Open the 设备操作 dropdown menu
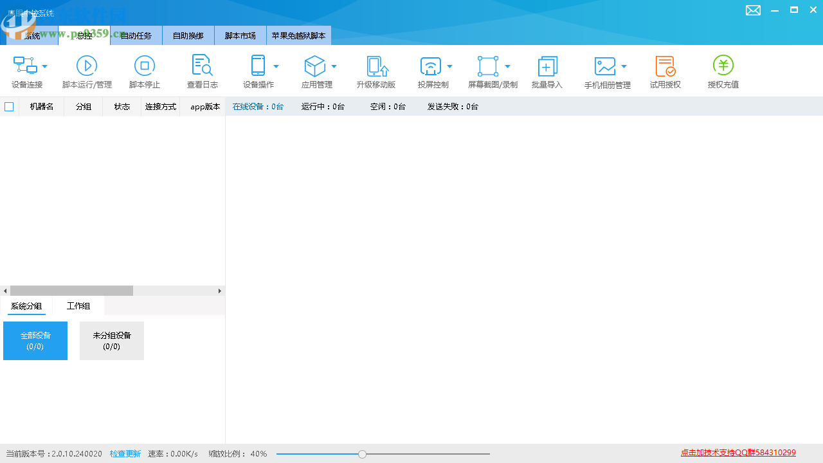This screenshot has width=823, height=463. click(x=276, y=66)
